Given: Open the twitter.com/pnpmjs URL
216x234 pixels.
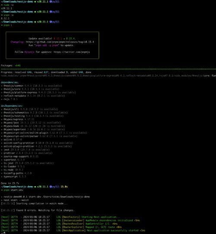Looking at the screenshot, I should (x=72, y=52).
